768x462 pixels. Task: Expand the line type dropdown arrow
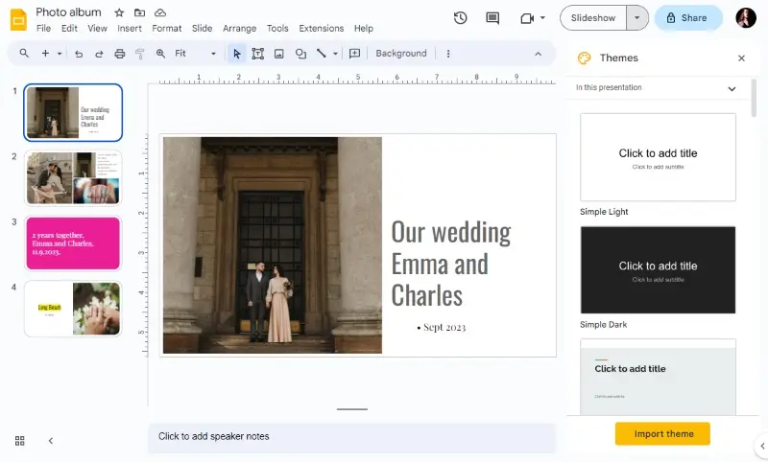335,54
